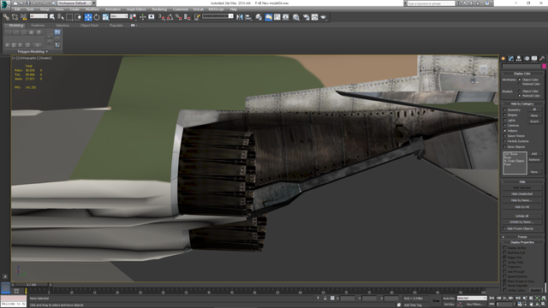Click the Render teapot icon
This screenshot has height=308, width=548.
[324, 17]
